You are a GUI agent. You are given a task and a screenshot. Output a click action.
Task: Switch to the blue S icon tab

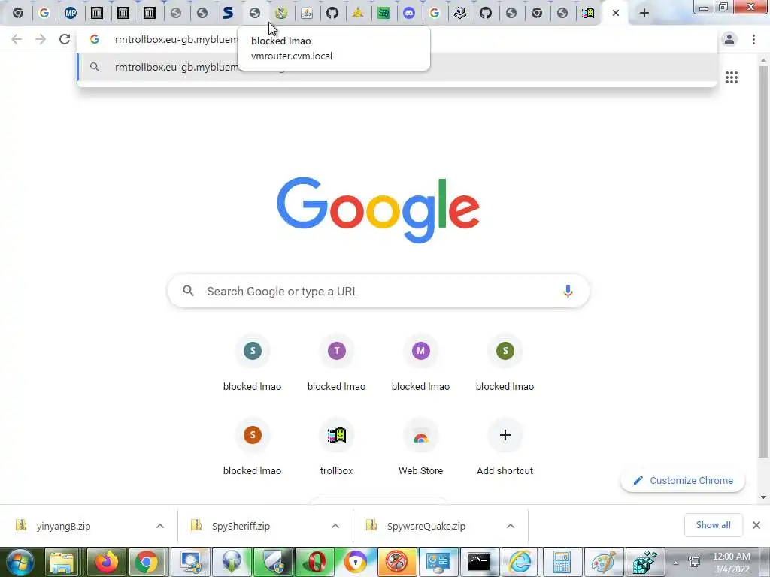pos(228,14)
